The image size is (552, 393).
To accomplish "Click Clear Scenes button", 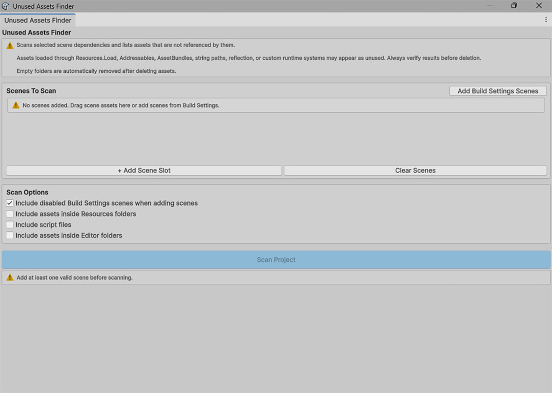I will click(415, 170).
